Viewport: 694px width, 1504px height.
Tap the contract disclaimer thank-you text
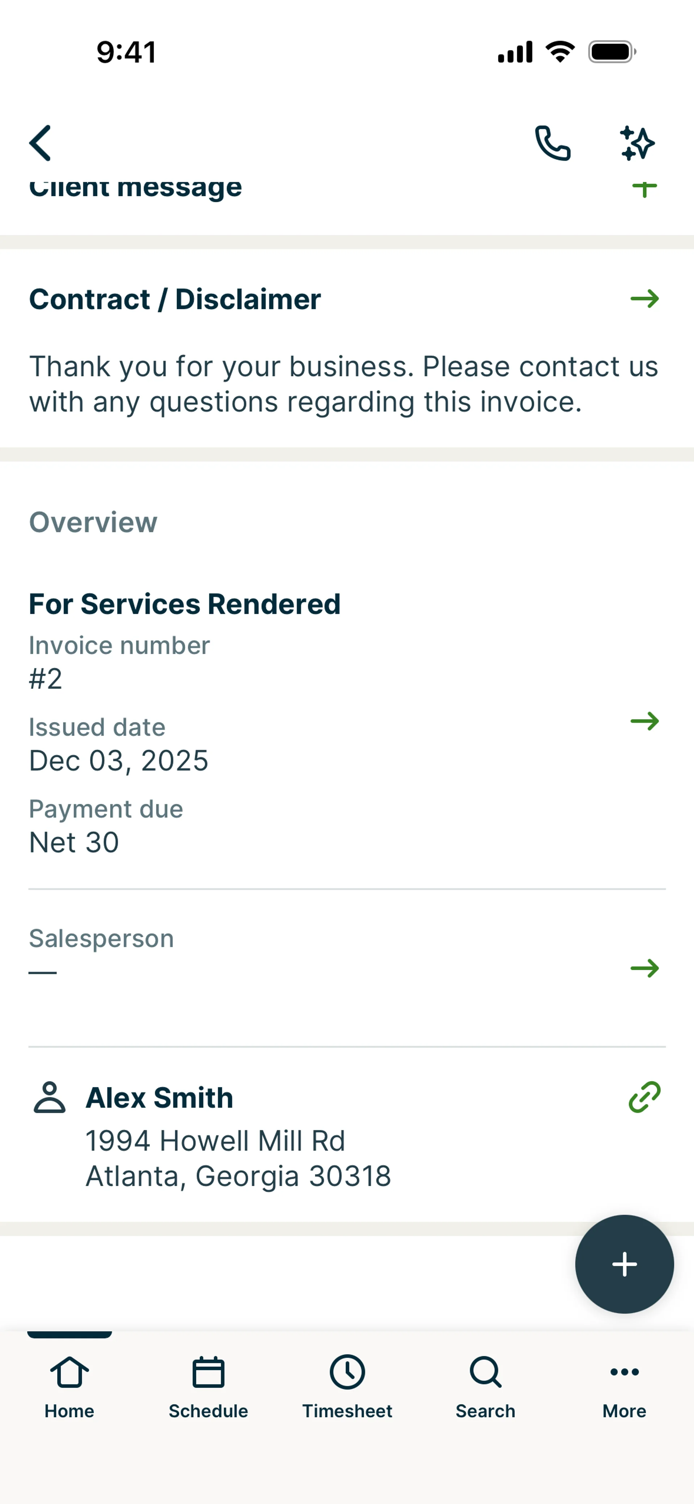343,384
